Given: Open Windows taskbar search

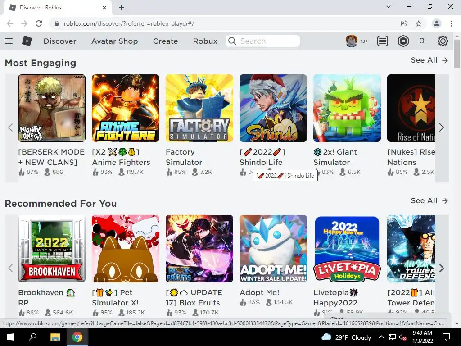Looking at the screenshot, I should click(x=32, y=337).
